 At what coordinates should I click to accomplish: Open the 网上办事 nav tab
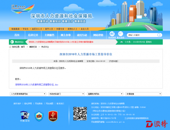coord(66,35)
